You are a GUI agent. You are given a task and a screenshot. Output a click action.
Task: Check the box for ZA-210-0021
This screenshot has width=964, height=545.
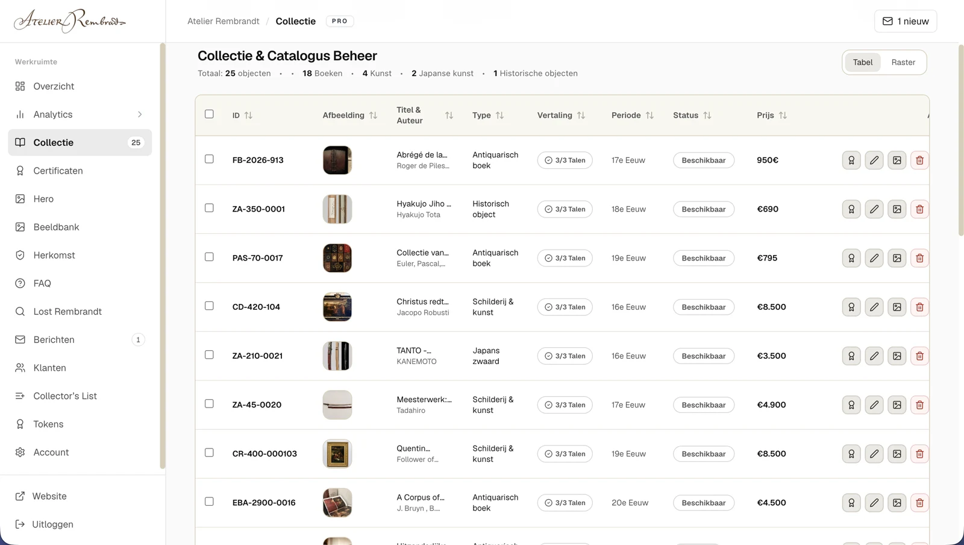[209, 354]
